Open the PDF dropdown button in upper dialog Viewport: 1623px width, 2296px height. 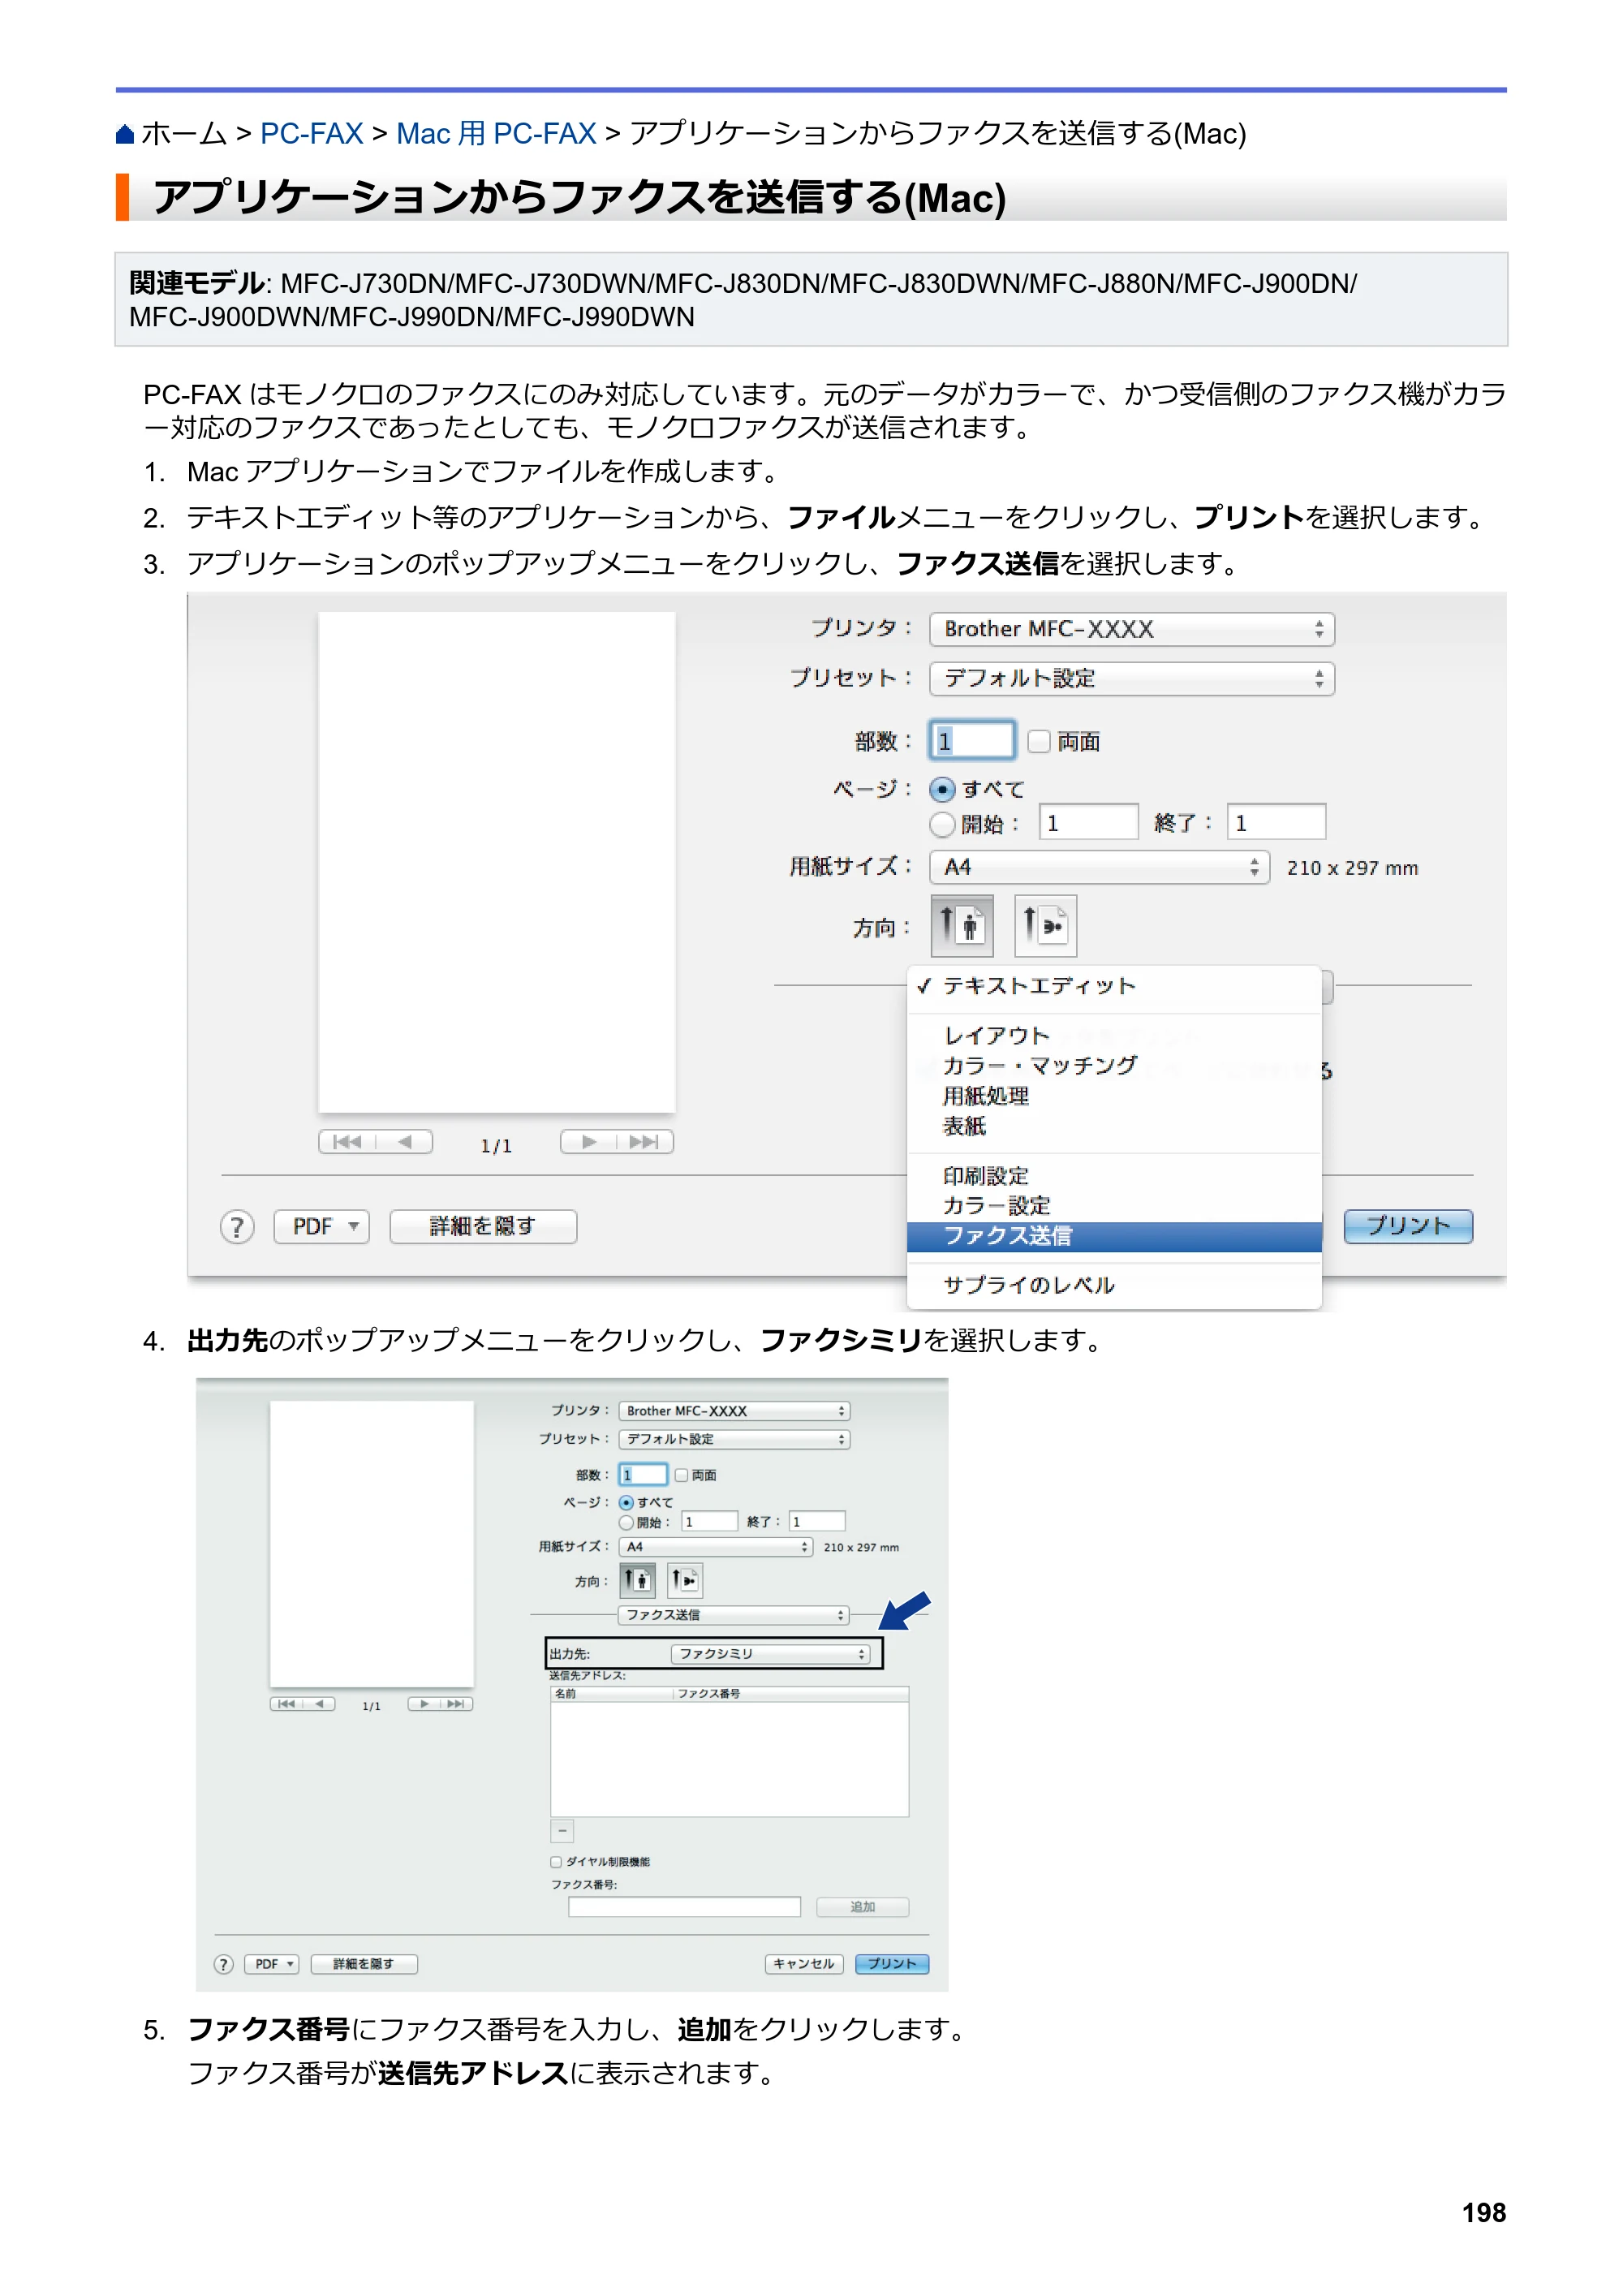(322, 1226)
